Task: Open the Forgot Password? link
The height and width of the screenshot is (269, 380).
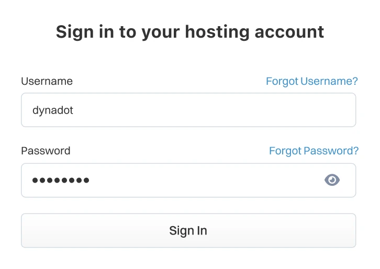Action: (x=314, y=151)
